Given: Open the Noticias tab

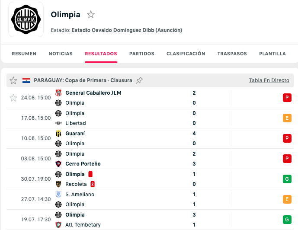Looking at the screenshot, I should 61,54.
